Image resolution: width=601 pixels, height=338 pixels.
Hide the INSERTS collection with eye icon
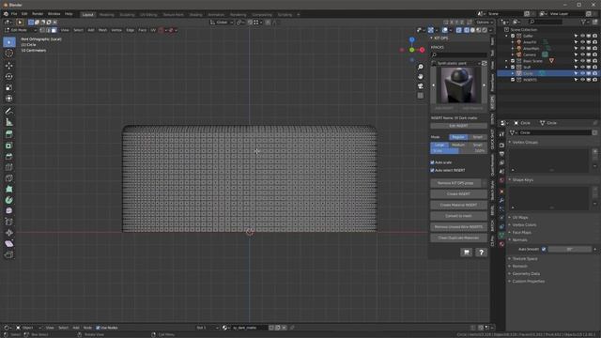tap(582, 80)
